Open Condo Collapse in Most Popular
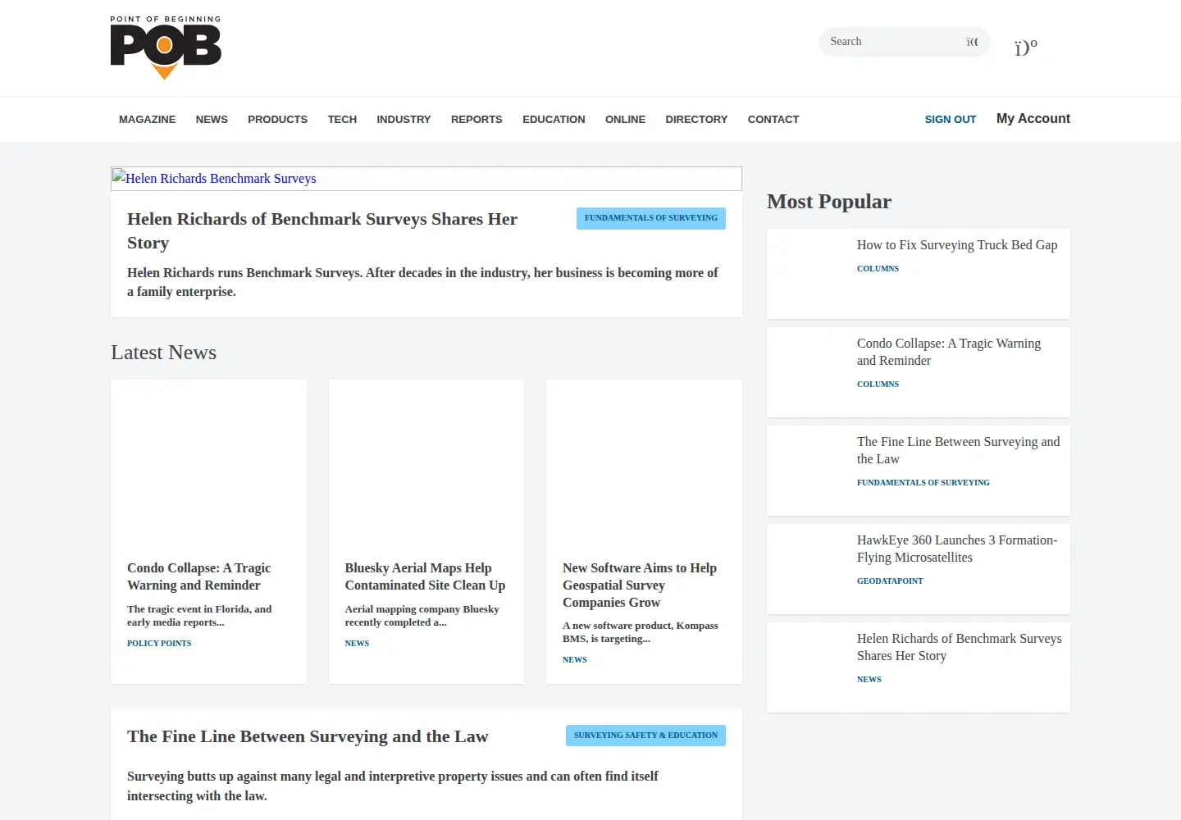 [x=949, y=352]
